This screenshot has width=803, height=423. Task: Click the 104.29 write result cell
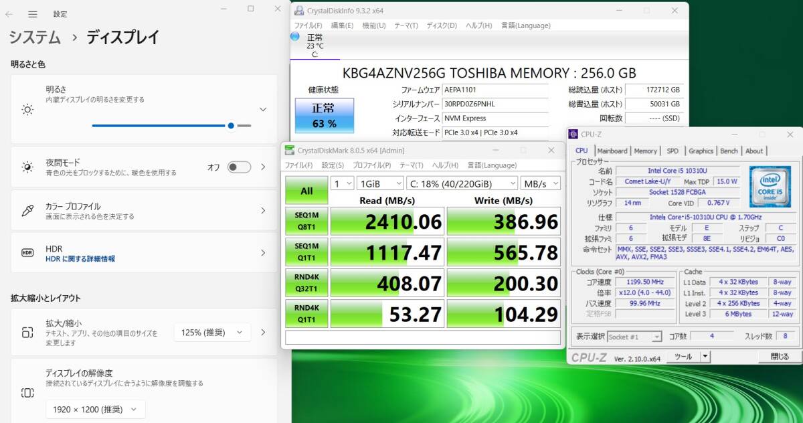pos(504,313)
